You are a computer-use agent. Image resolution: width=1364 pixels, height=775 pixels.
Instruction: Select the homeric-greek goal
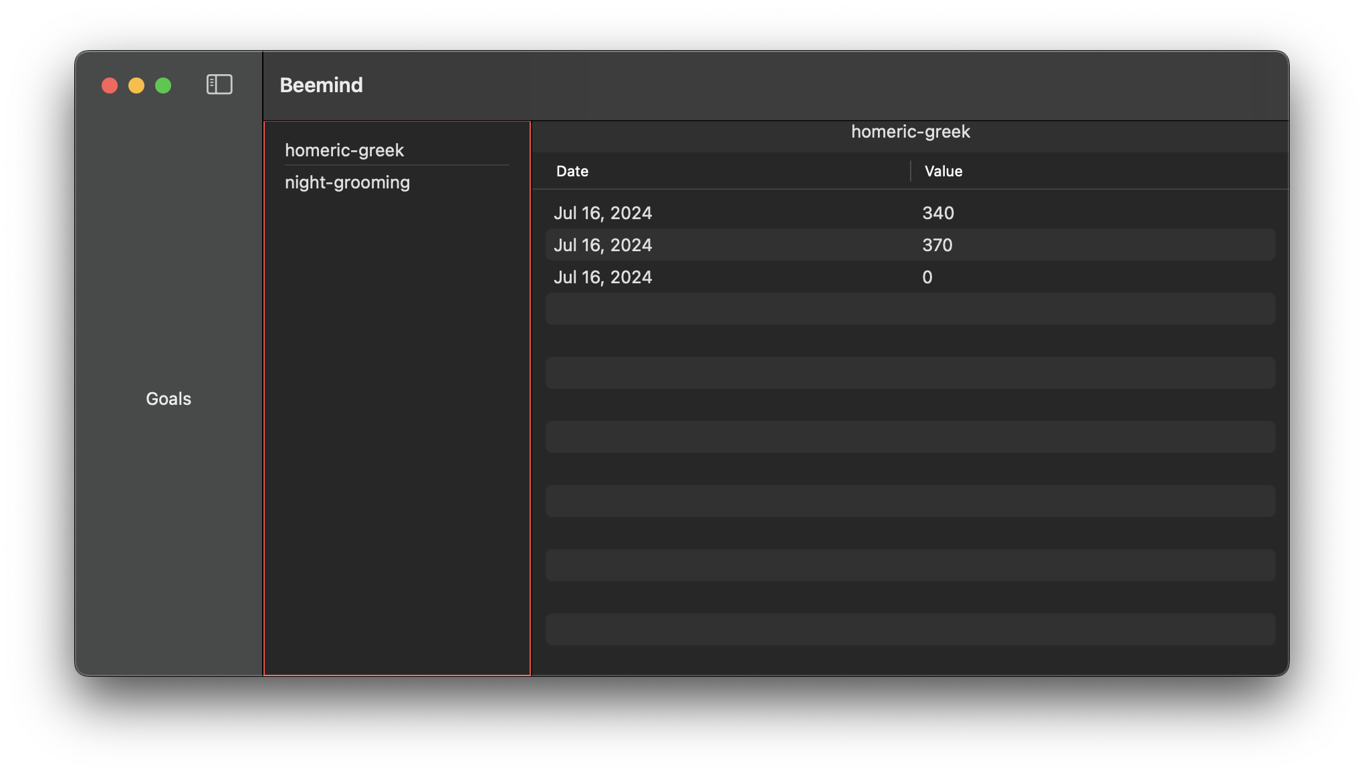(x=344, y=150)
